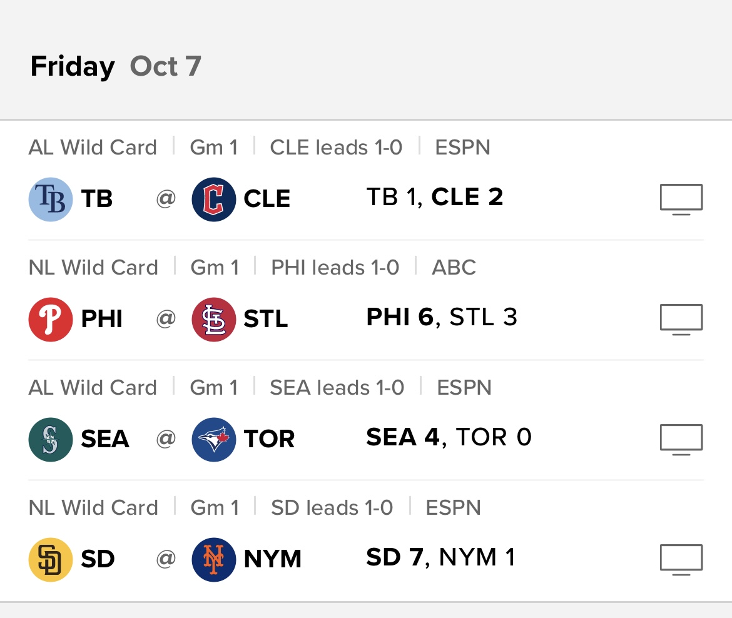This screenshot has height=618, width=732.
Task: Tap the St. Louis Cardinals logo
Action: [214, 319]
